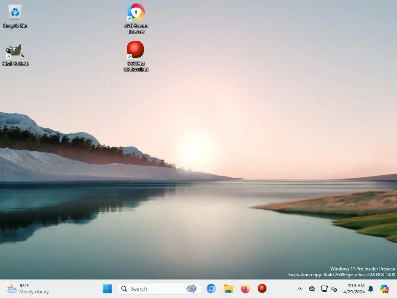Open the blue circle browser on the taskbar

(x=211, y=289)
